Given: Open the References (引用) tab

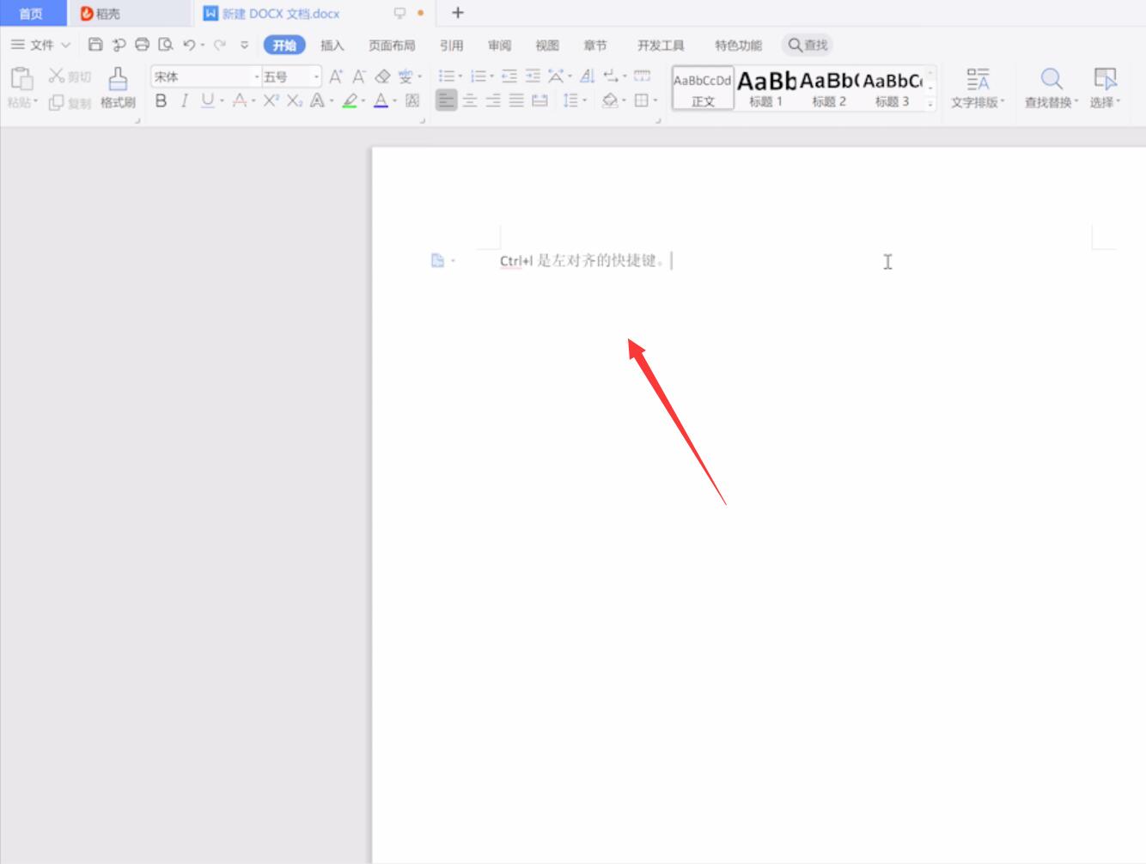Looking at the screenshot, I should (x=451, y=46).
